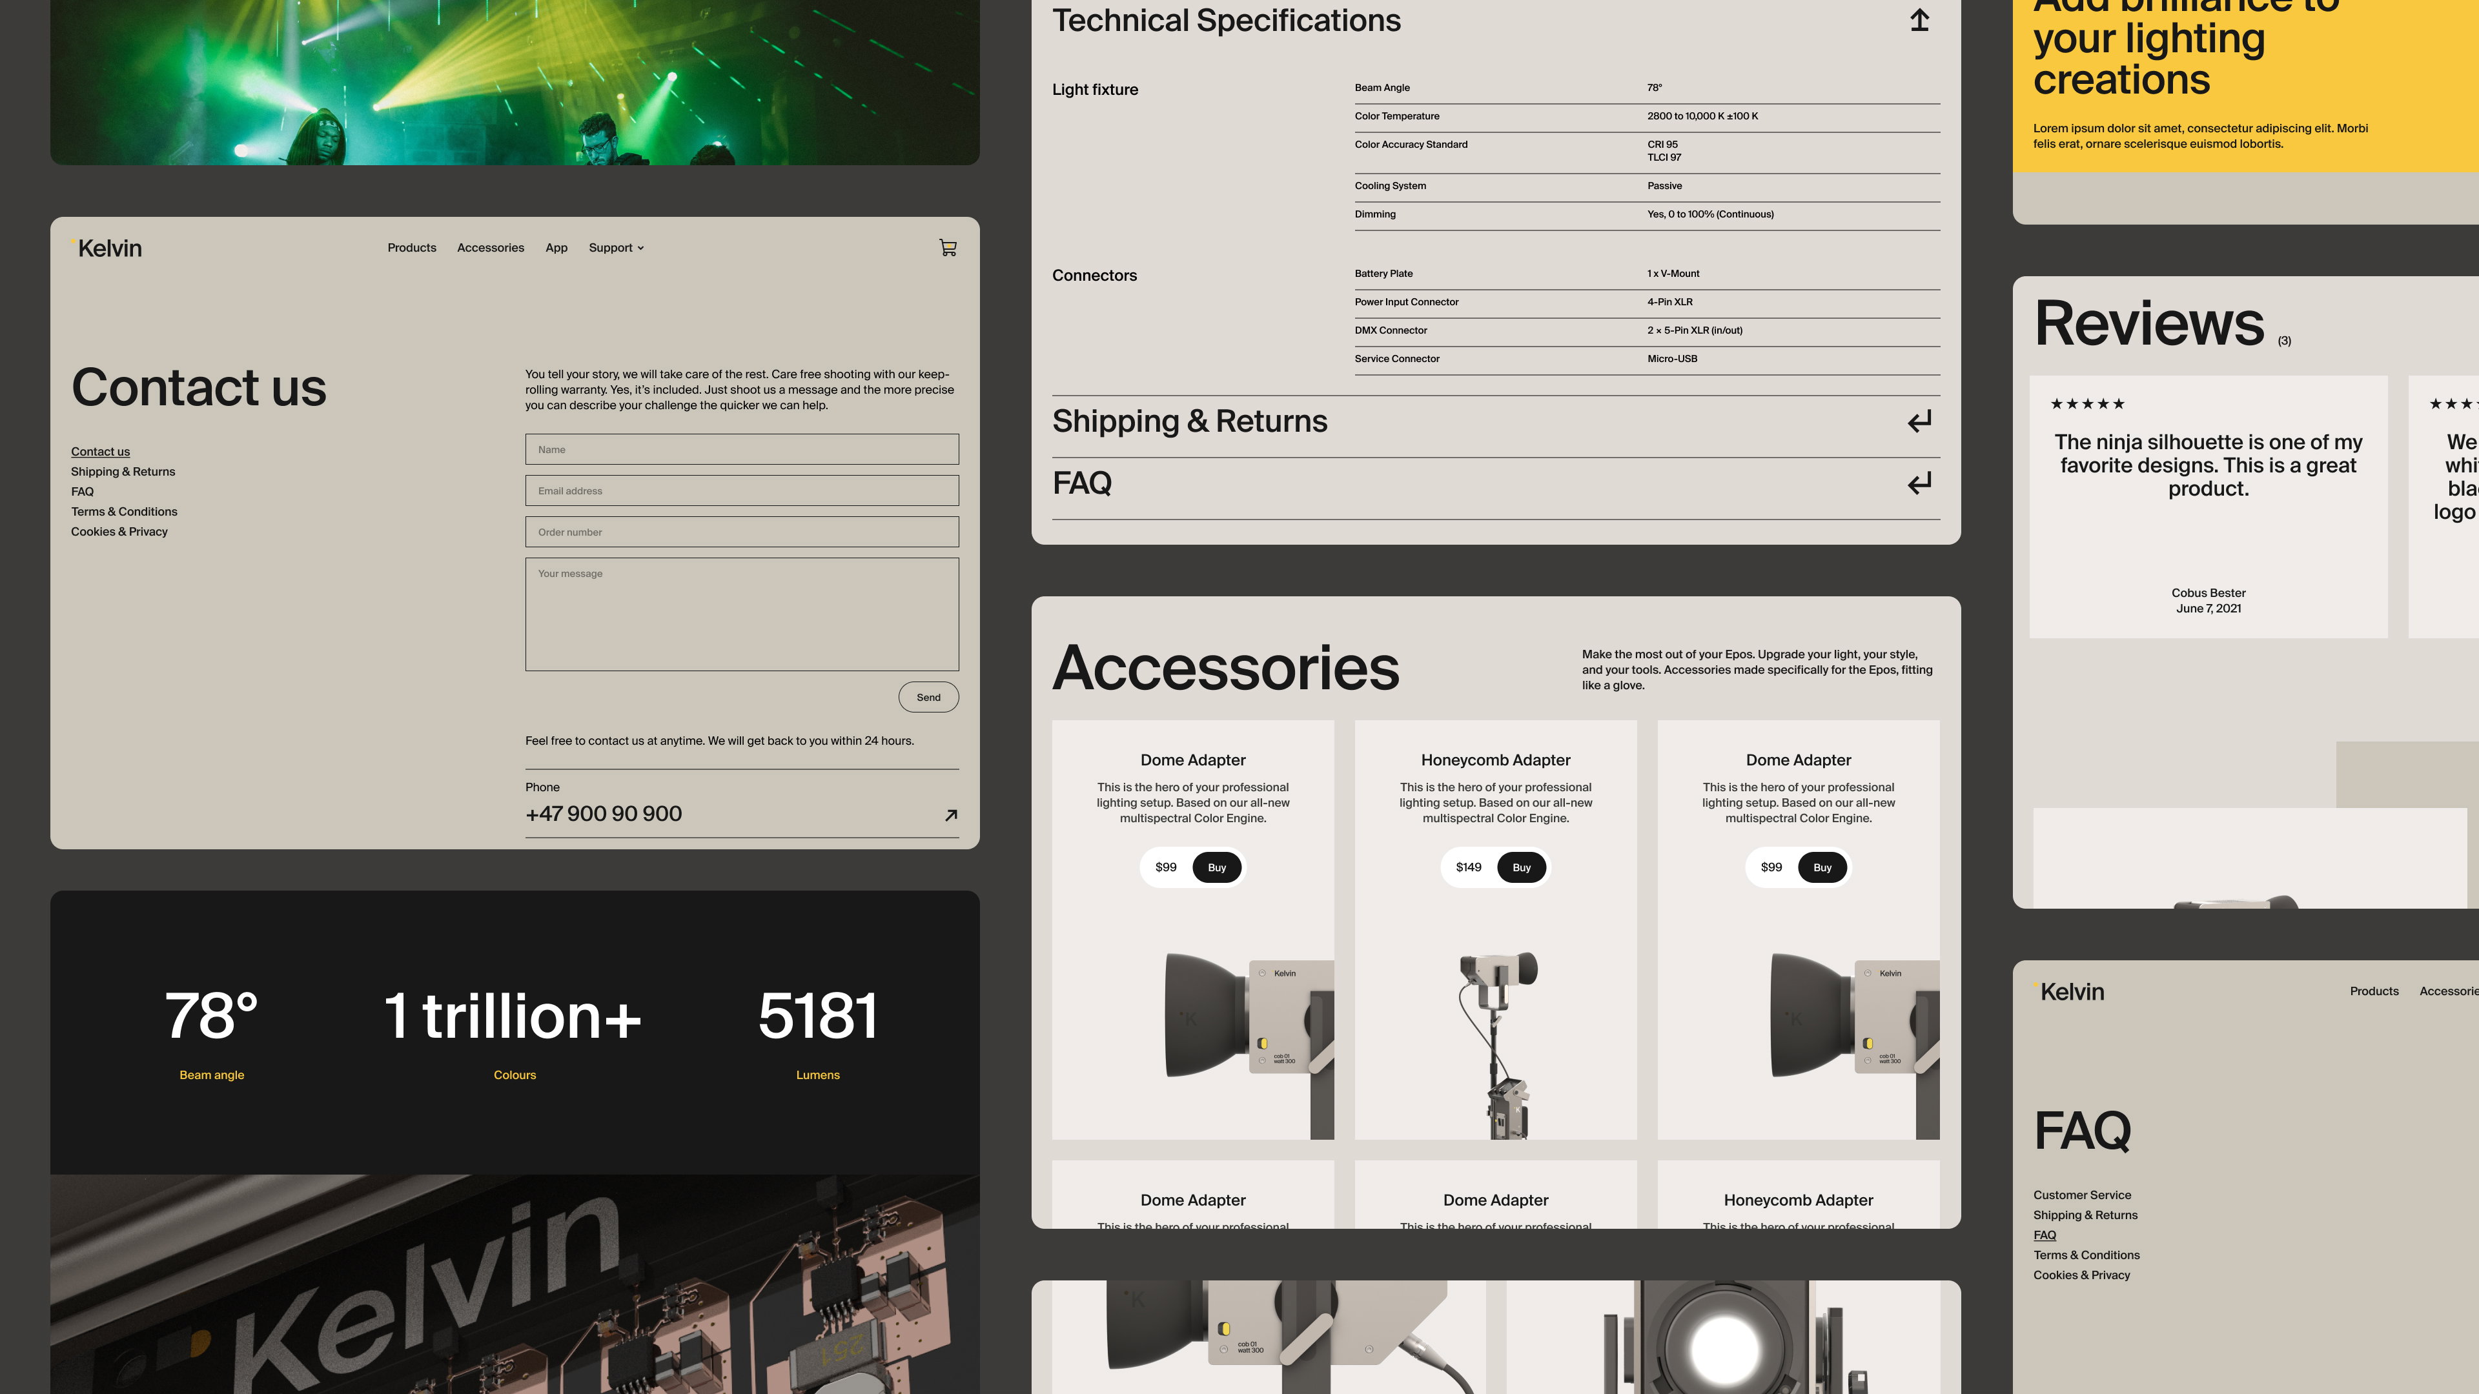Open the Accessories navigation item
This screenshot has width=2479, height=1394.
(x=491, y=248)
